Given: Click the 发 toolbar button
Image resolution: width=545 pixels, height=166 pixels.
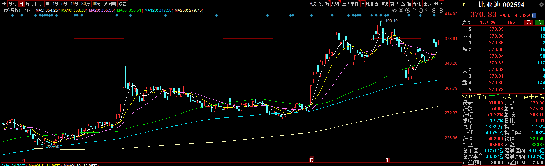Looking at the screenshot, I should (x=321, y=4).
